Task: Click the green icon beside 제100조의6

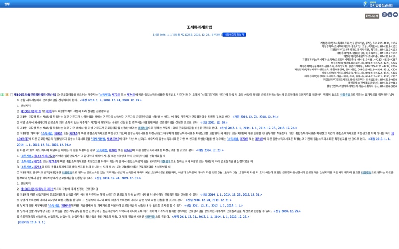Action: coord(2,94)
